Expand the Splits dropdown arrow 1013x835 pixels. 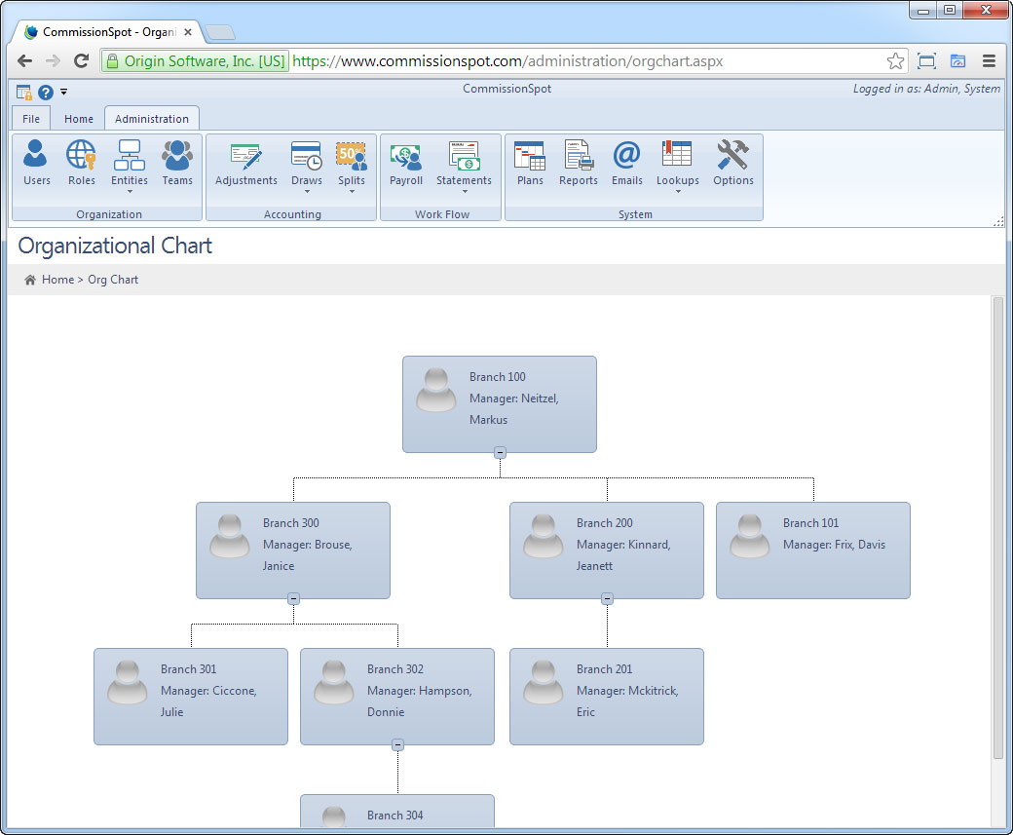[x=352, y=192]
